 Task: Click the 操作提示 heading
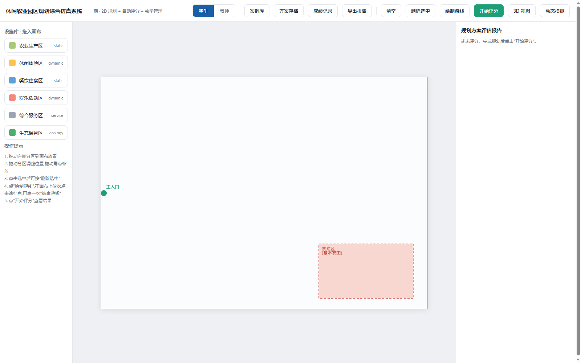click(x=14, y=146)
